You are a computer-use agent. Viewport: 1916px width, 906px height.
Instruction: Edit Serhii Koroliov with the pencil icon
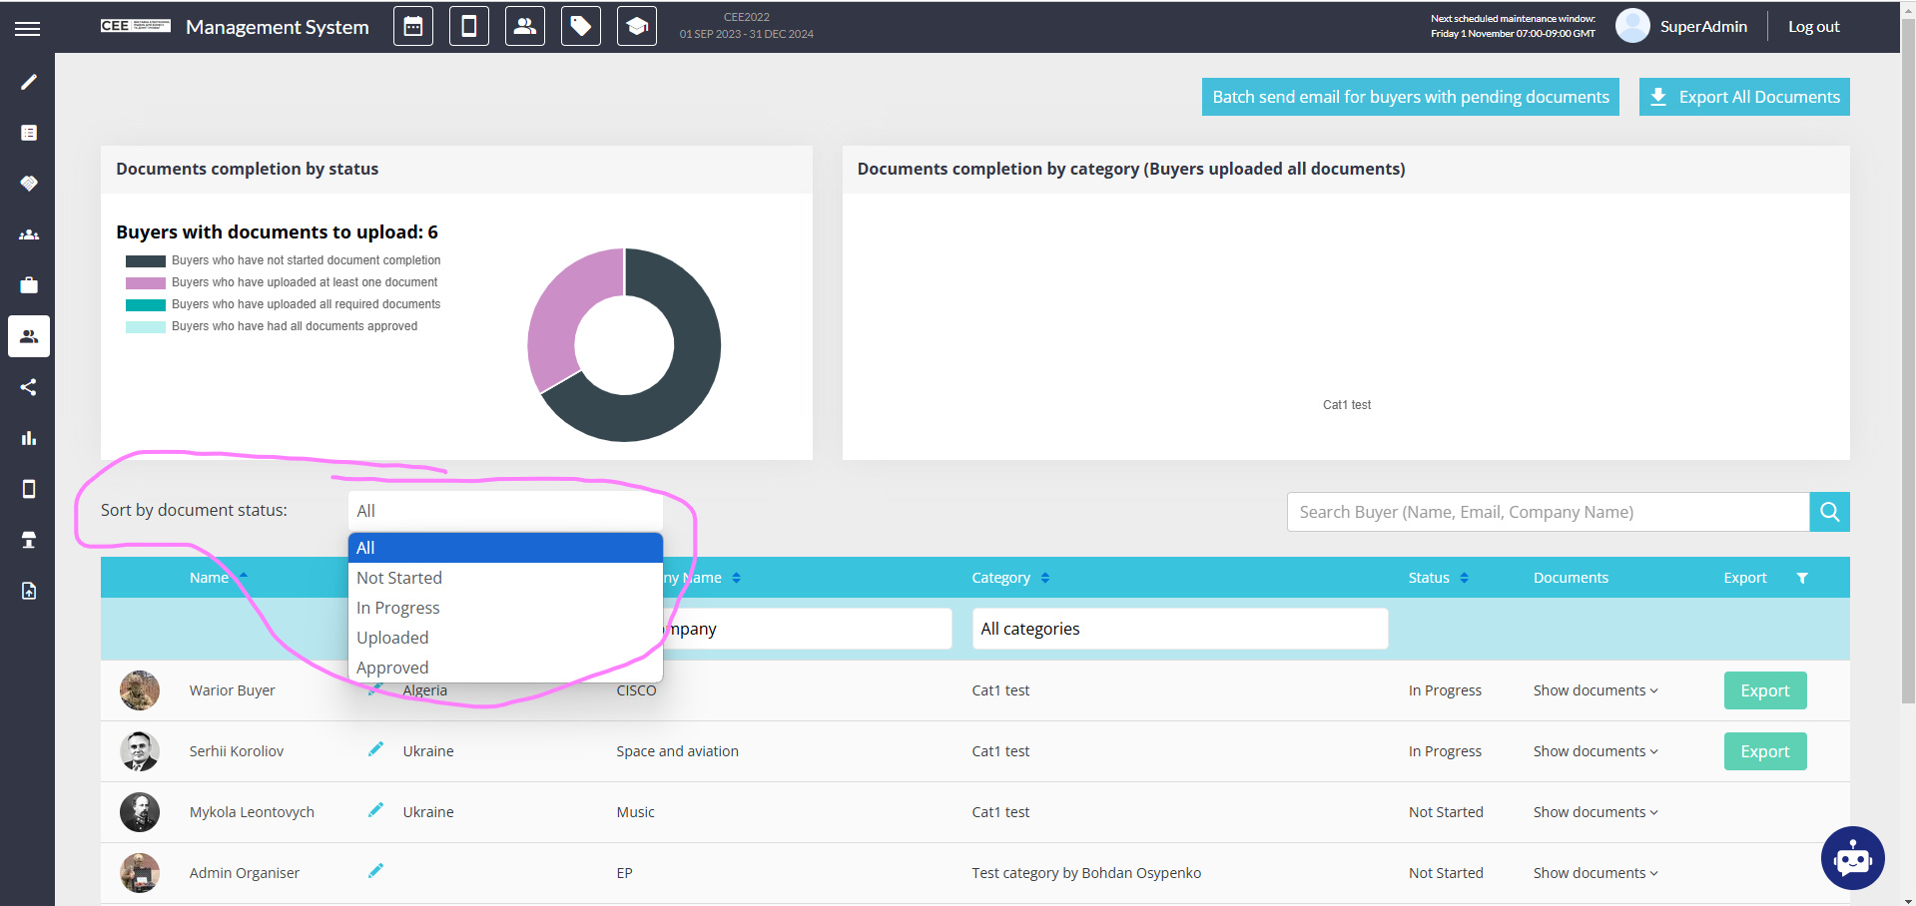coord(375,749)
